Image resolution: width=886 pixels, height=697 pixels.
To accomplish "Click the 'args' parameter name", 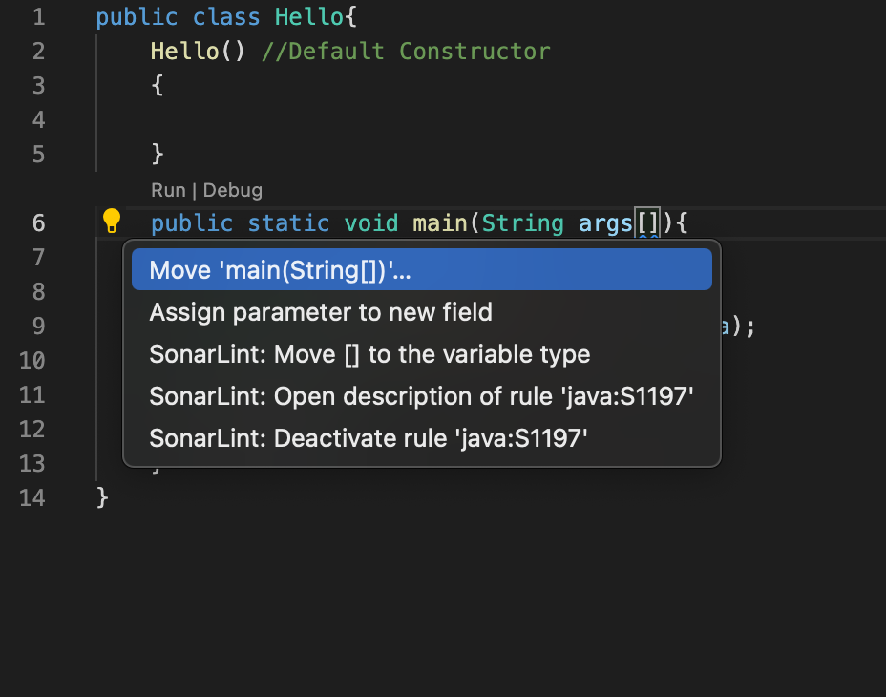I will [605, 223].
